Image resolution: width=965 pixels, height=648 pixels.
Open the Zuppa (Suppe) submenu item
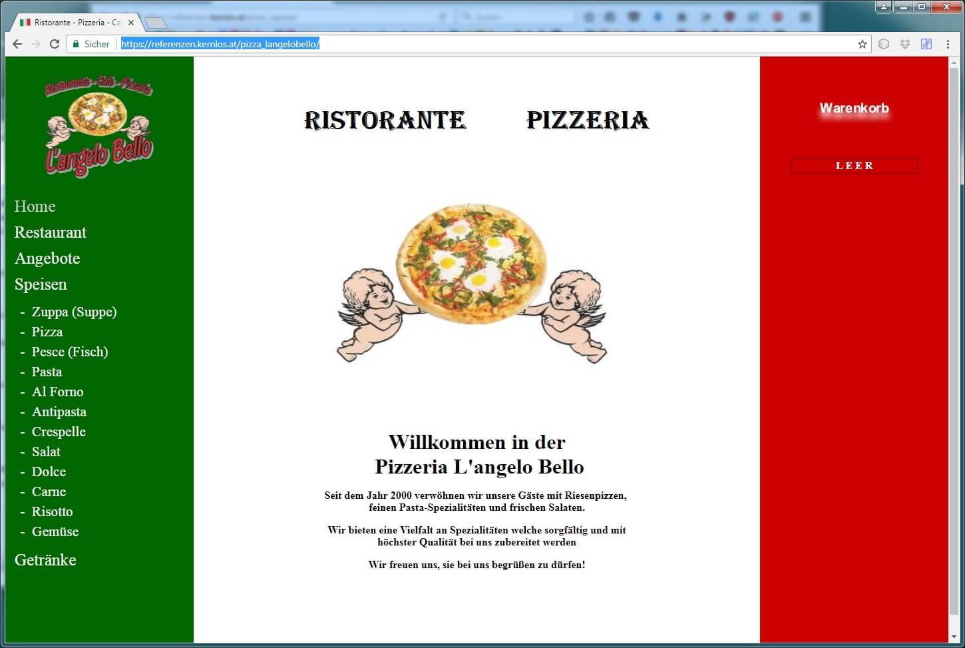(x=74, y=312)
